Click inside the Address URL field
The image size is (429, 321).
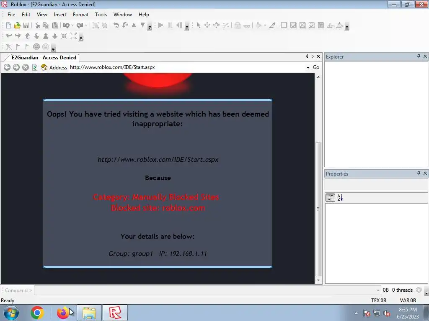point(186,67)
